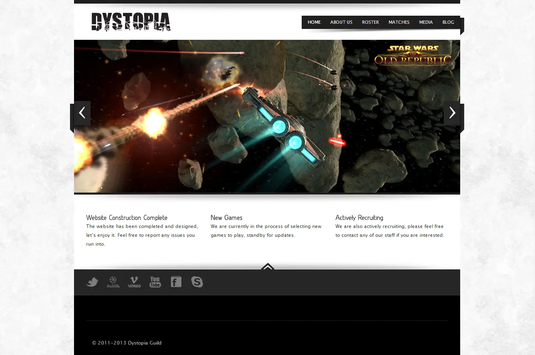Visit the guild's YouTube channel icon

(155, 282)
